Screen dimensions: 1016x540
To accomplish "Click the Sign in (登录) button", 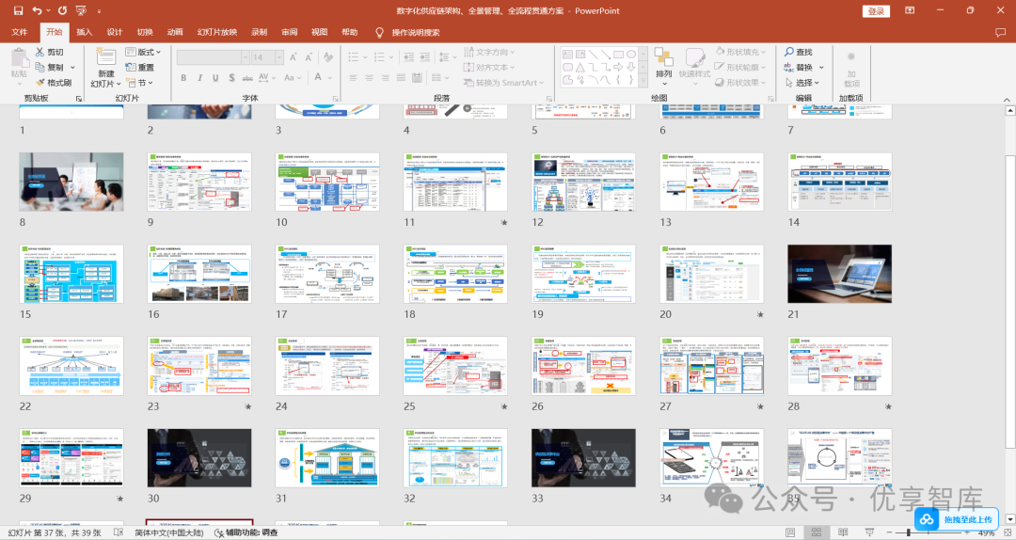I will 876,11.
